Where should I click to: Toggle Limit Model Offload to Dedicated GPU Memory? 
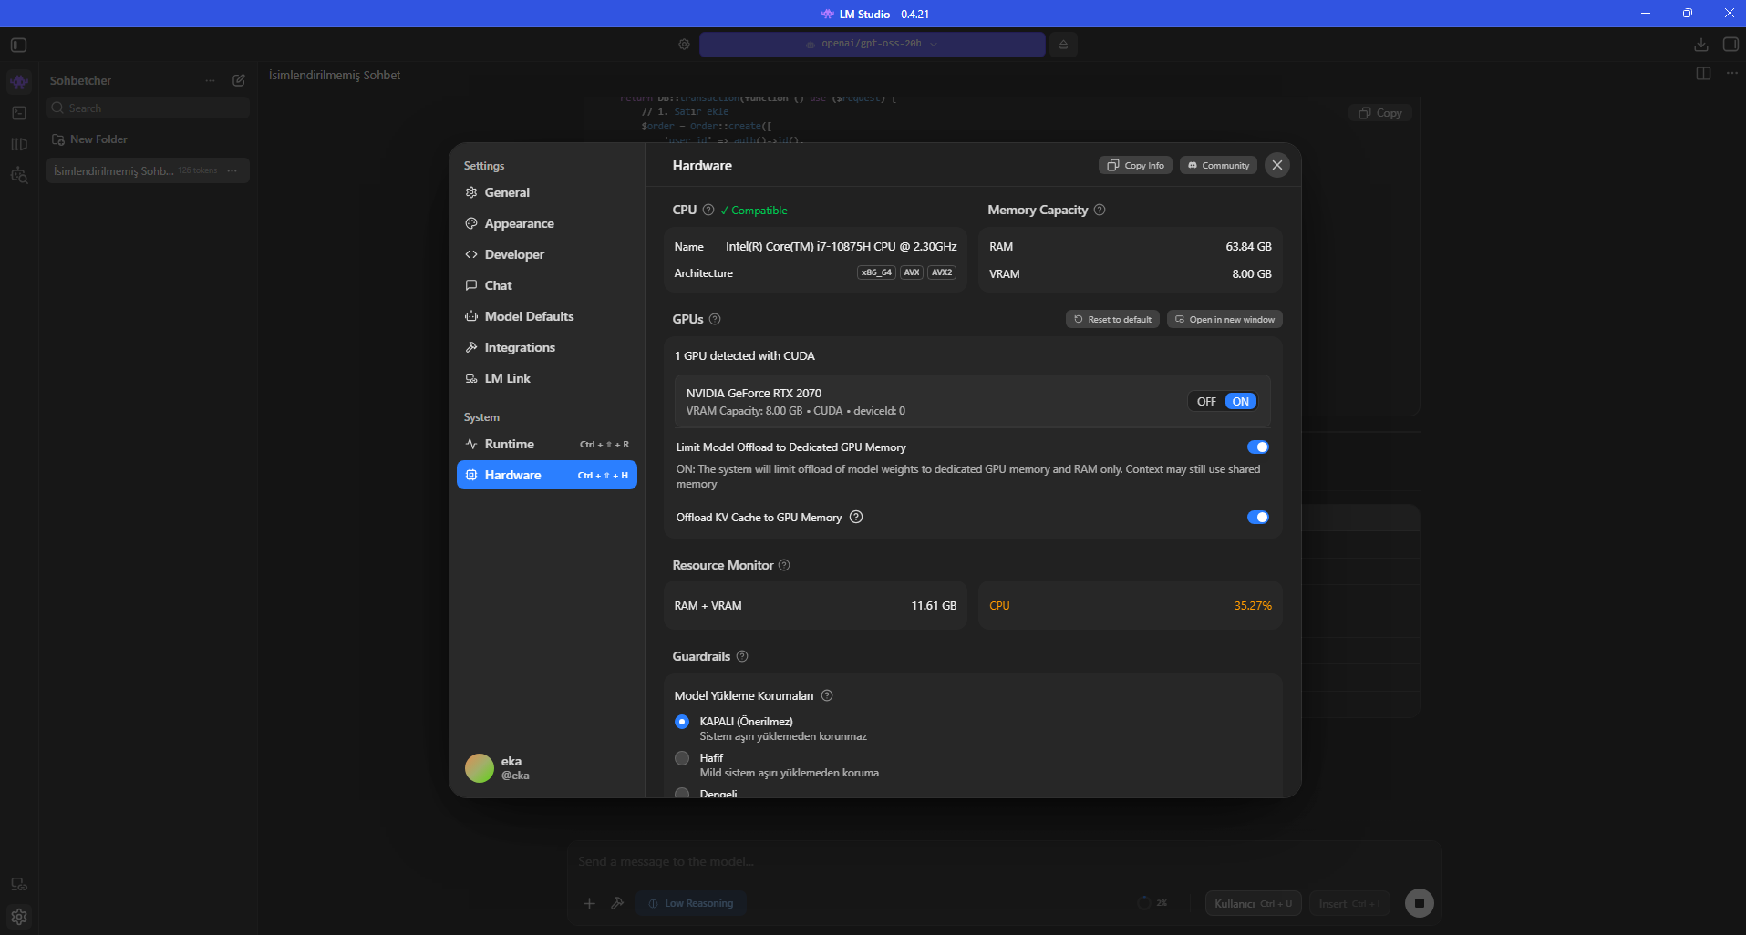[x=1258, y=447]
